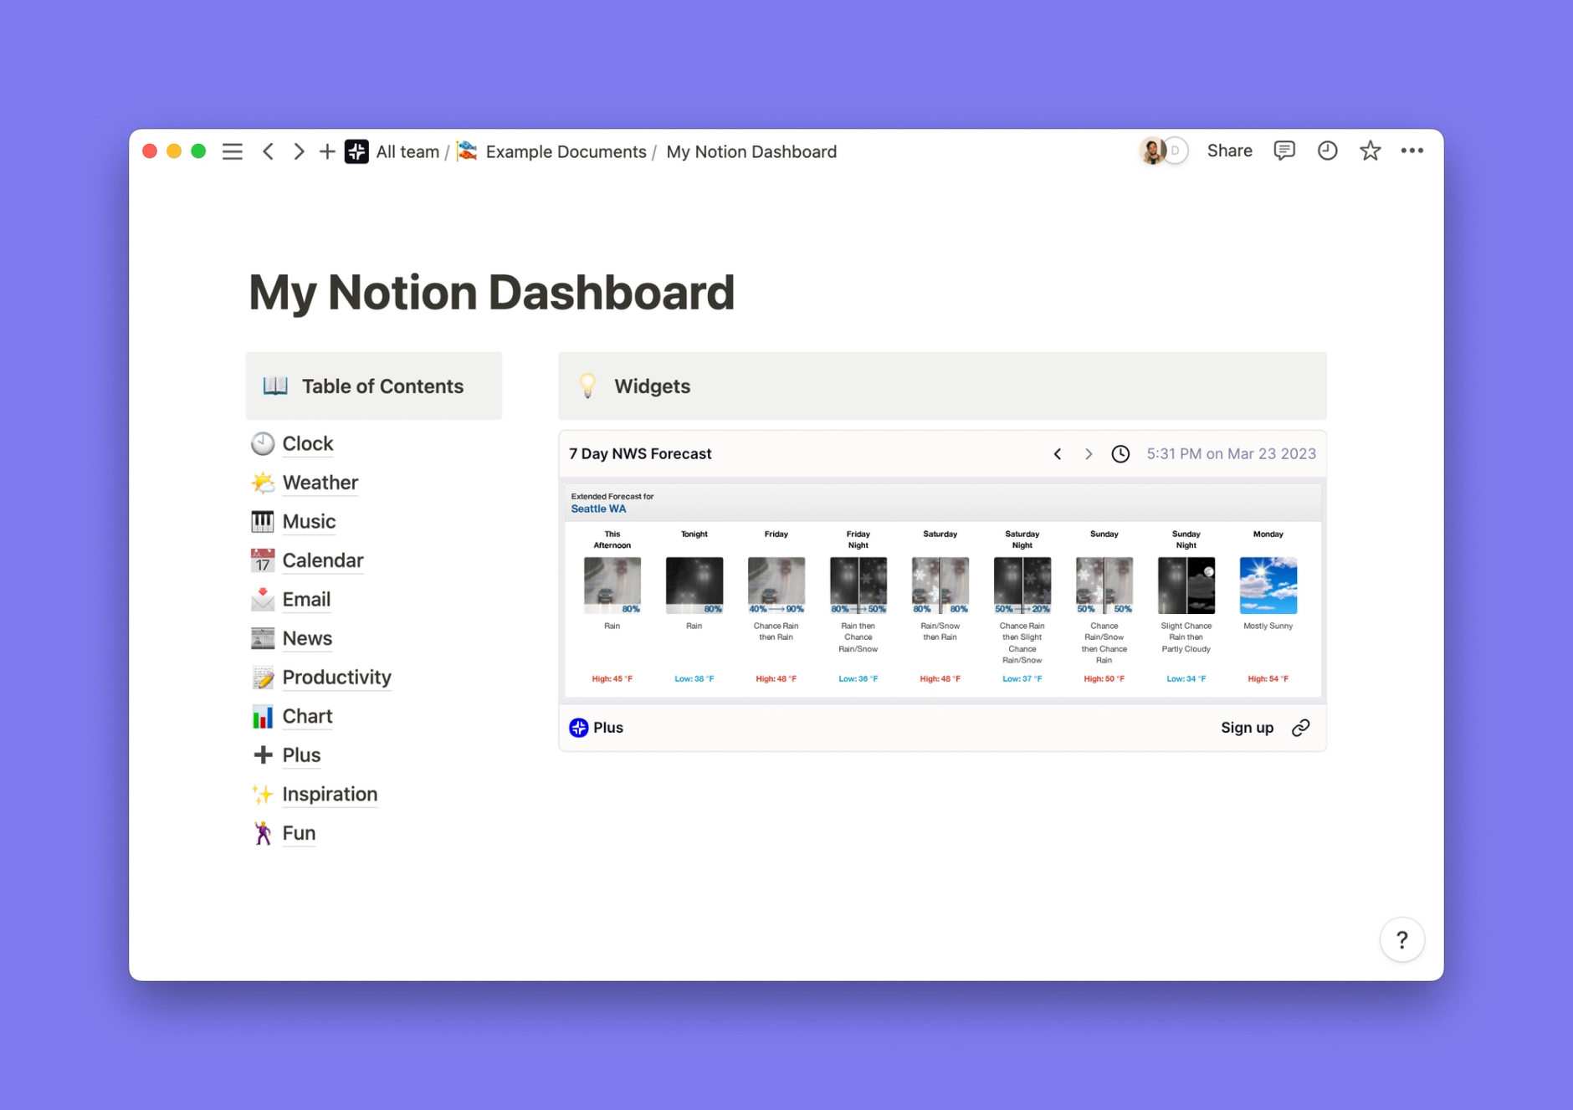Copy the widget link icon

pyautogui.click(x=1301, y=728)
